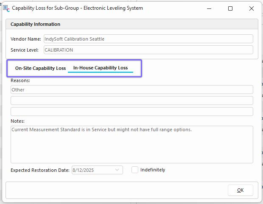The width and height of the screenshot is (263, 204).
Task: Switch to On-Site Capability Loss tab
Action: click(x=40, y=68)
